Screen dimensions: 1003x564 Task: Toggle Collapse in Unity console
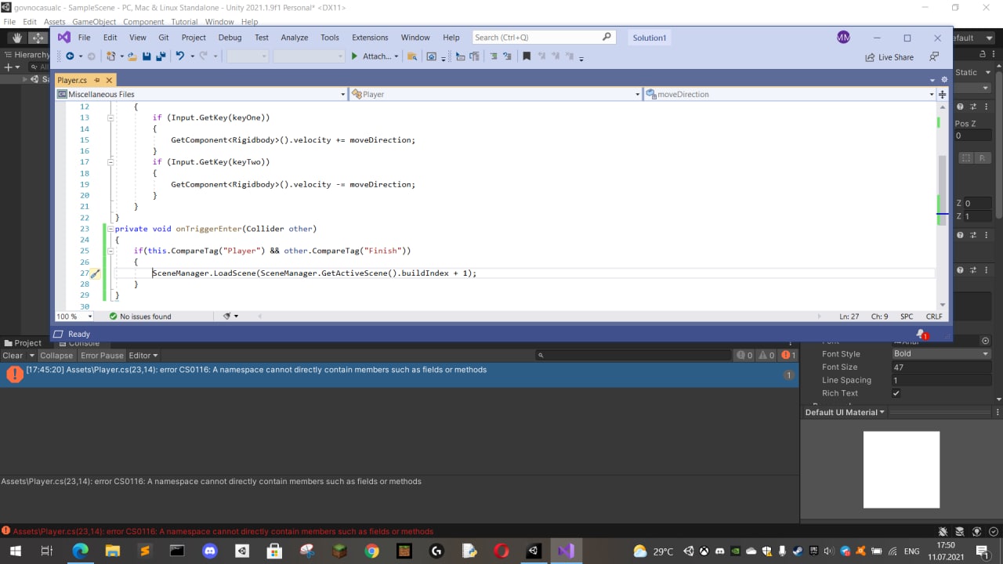point(56,355)
